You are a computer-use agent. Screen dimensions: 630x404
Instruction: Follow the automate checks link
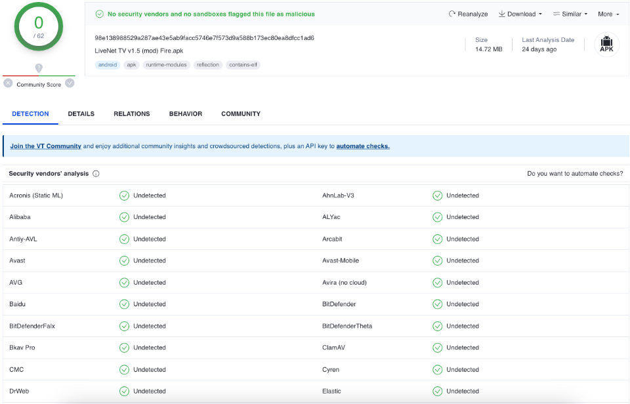(x=363, y=146)
